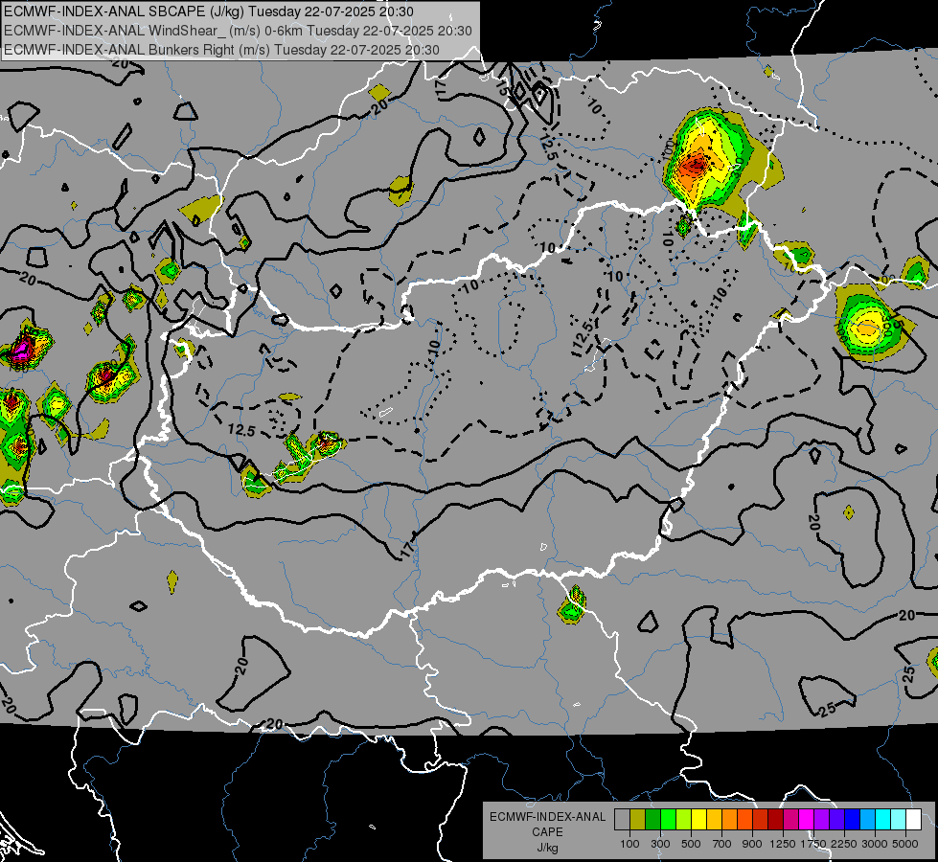Select the pure blue legend swatch
The width and height of the screenshot is (938, 862).
853,820
